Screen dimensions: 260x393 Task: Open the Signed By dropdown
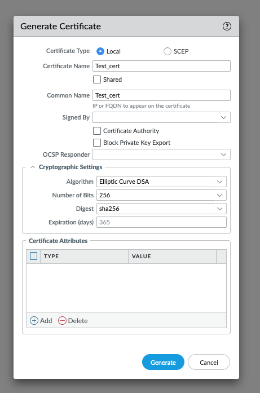(x=161, y=117)
